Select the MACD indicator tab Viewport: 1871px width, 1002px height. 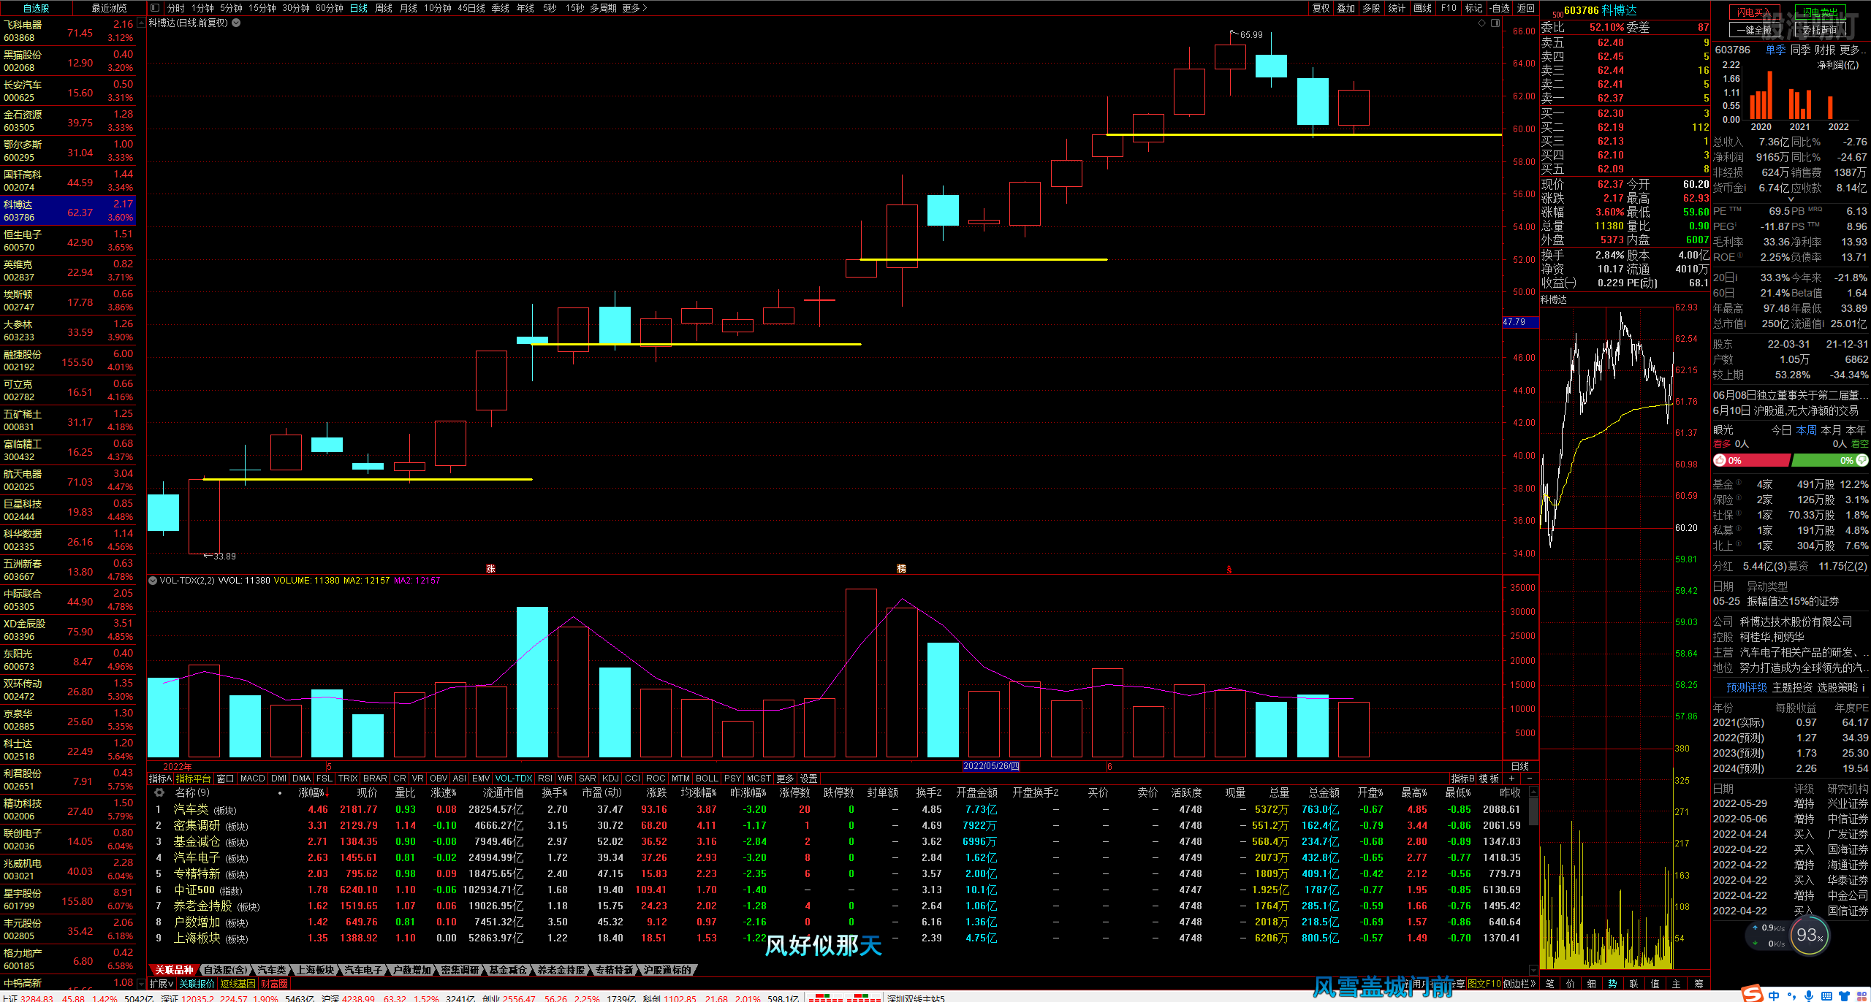pos(252,779)
